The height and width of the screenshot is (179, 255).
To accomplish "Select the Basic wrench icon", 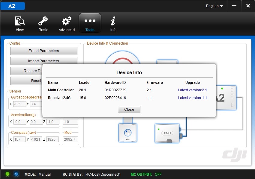I will (x=43, y=21).
